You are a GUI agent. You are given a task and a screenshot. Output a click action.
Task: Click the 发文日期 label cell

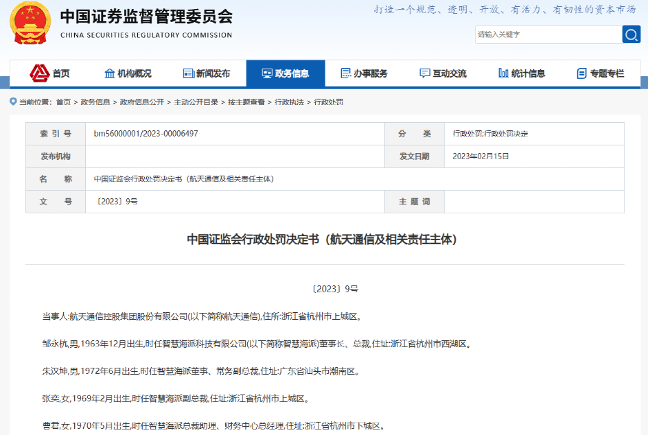pos(415,156)
